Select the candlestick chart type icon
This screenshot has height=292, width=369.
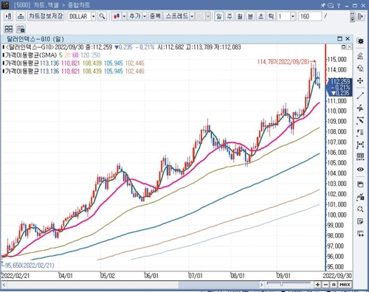[117, 16]
